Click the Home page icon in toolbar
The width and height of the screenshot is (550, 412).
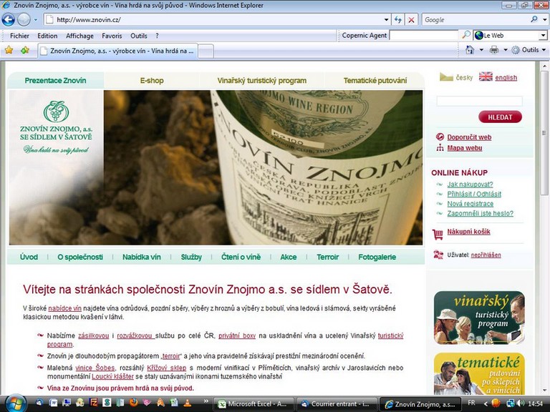point(470,50)
